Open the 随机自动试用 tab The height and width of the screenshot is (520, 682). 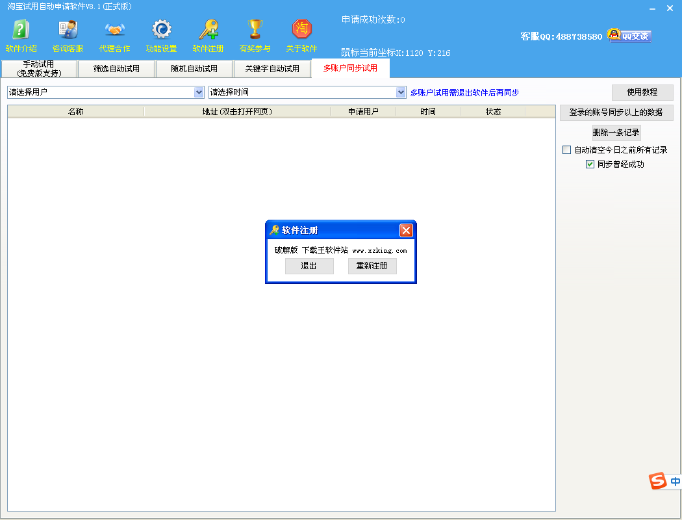point(194,69)
